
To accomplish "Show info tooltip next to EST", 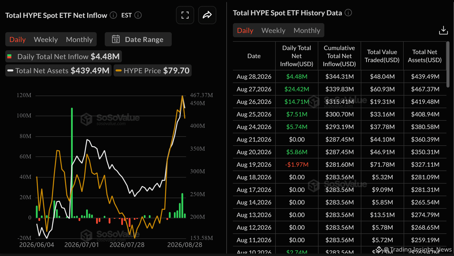I will pyautogui.click(x=138, y=15).
